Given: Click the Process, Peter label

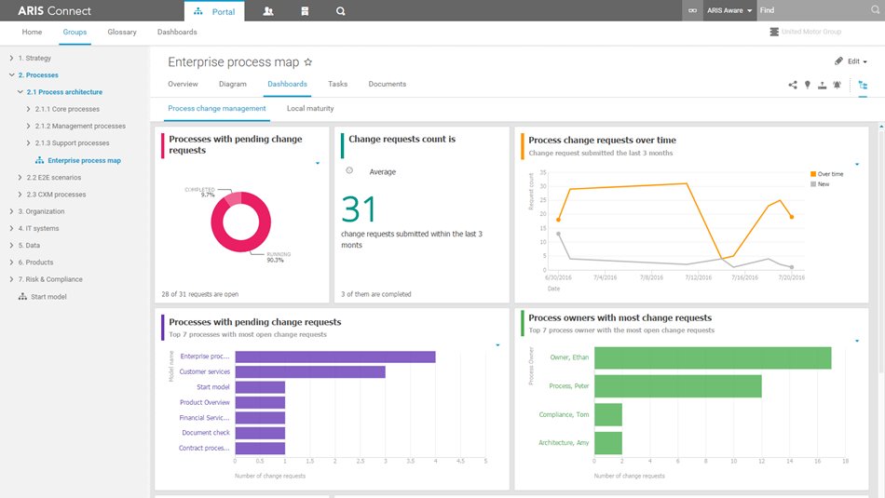Looking at the screenshot, I should [x=569, y=385].
